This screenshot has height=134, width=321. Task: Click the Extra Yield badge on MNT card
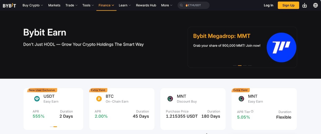pos(240,90)
